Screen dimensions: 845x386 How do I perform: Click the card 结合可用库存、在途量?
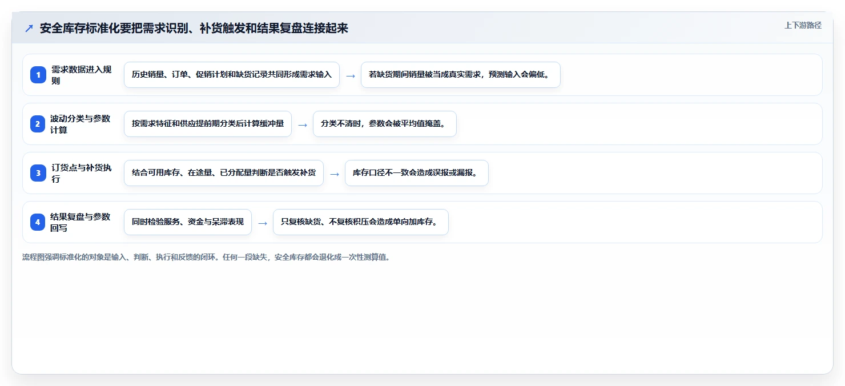(224, 173)
